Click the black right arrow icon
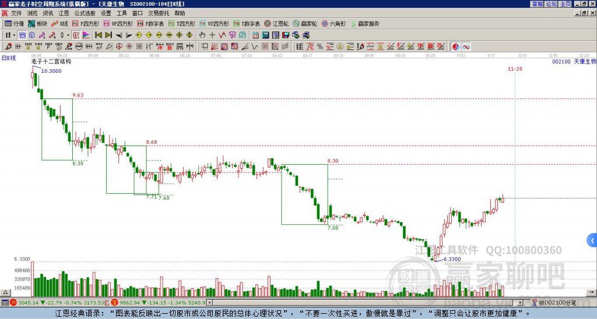 pyautogui.click(x=129, y=35)
